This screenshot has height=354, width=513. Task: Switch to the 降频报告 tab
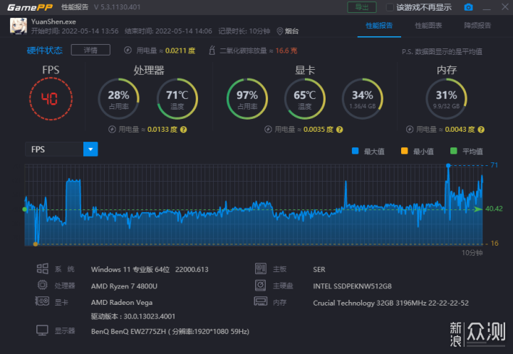(477, 26)
